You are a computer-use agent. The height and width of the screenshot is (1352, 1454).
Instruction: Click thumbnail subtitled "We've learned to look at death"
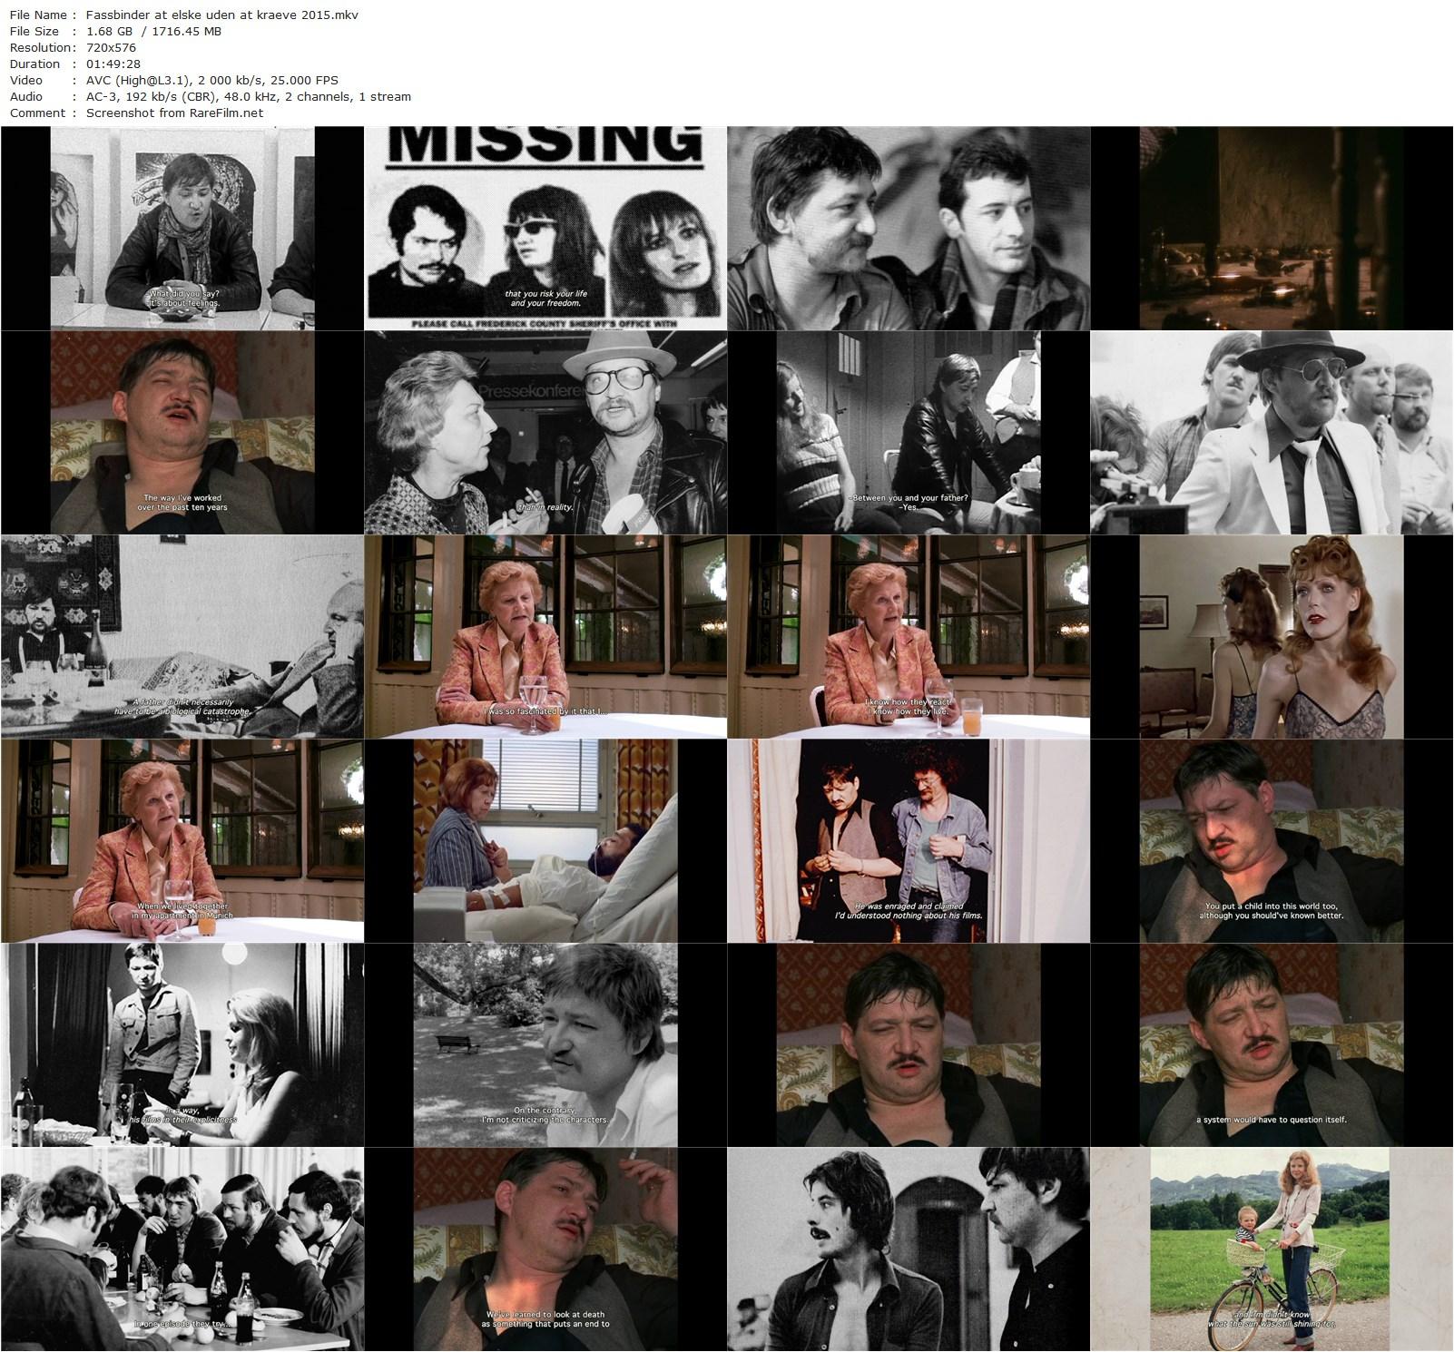pyautogui.click(x=545, y=1249)
